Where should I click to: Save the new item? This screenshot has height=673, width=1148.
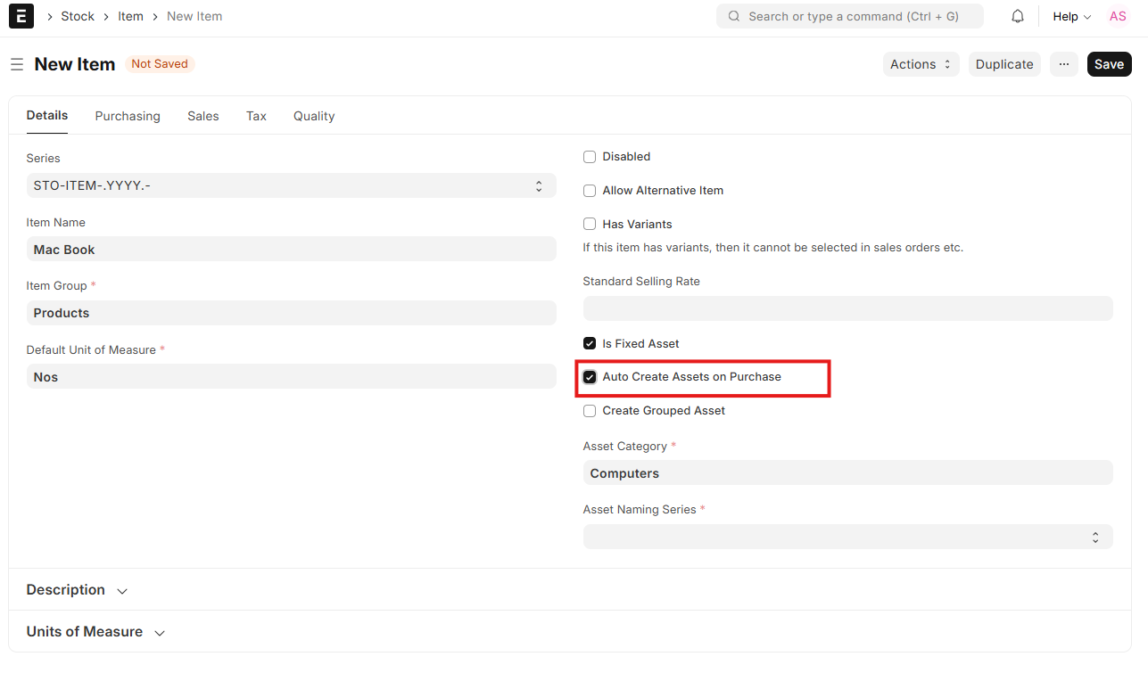coord(1109,64)
